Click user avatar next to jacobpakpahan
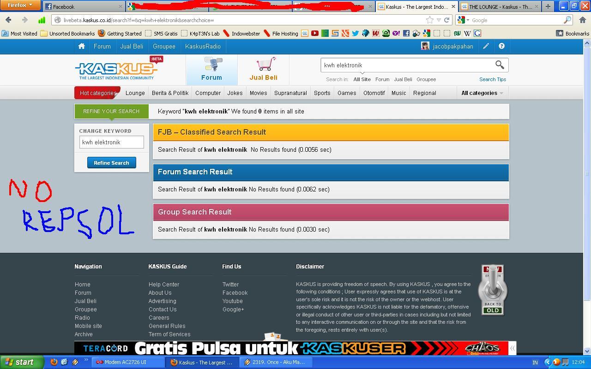591x369 pixels. point(425,46)
